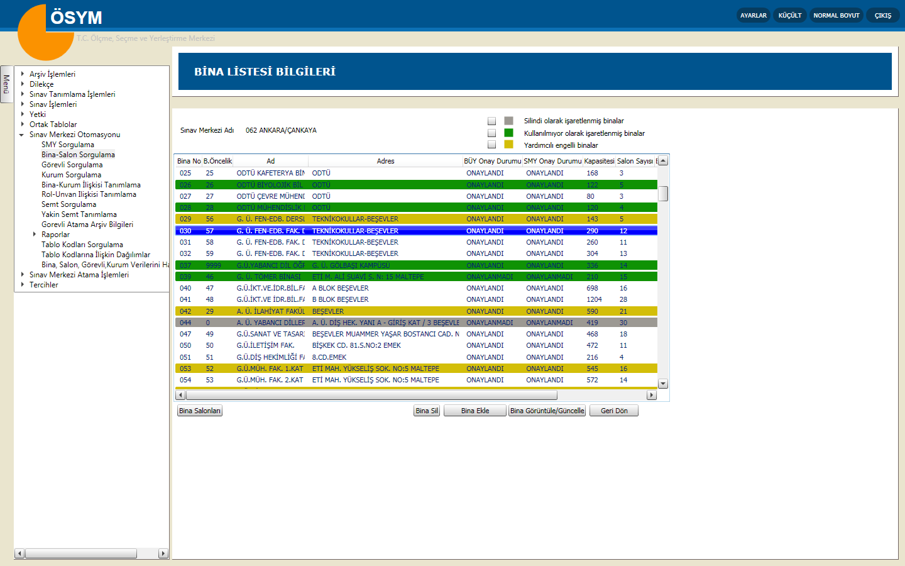Click Bina Görüntüle/Güncelle button
The width and height of the screenshot is (905, 566).
pyautogui.click(x=547, y=411)
